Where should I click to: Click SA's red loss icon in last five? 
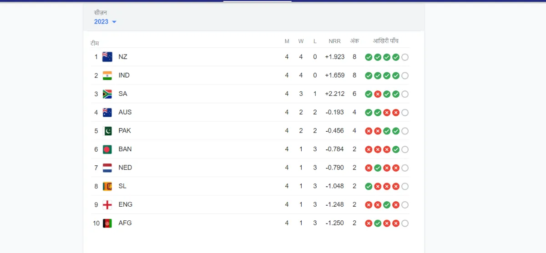(378, 94)
